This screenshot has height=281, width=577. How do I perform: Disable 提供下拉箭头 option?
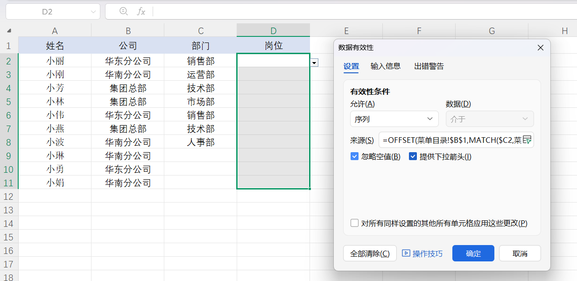click(x=413, y=157)
